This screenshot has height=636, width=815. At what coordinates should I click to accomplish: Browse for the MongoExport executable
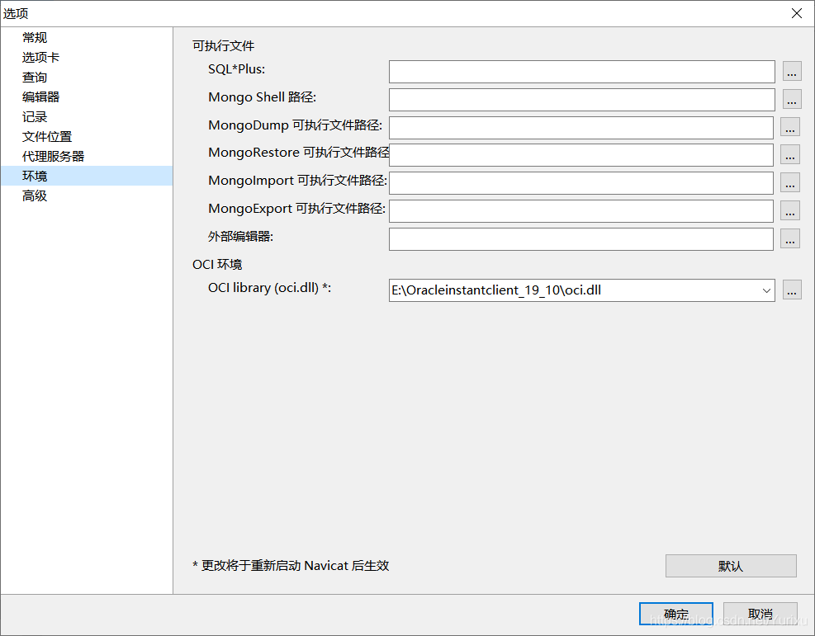click(790, 211)
